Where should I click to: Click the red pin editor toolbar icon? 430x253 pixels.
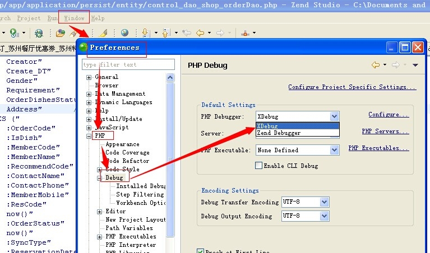pos(245,33)
